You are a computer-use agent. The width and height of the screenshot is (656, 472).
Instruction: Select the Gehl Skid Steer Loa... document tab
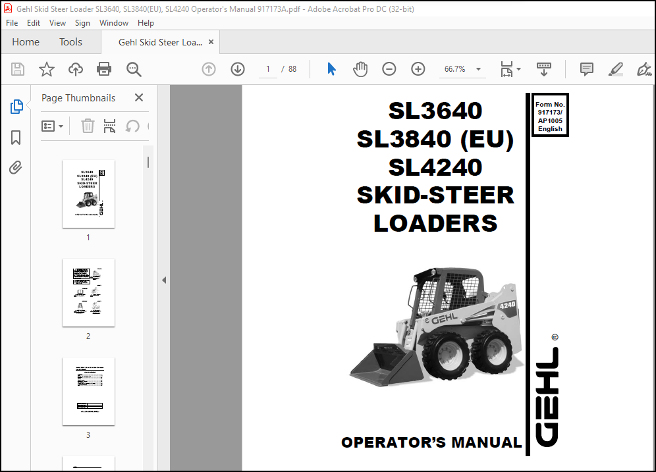coord(160,42)
